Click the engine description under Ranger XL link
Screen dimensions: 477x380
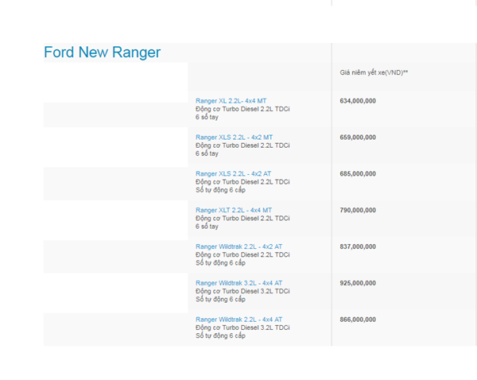[242, 109]
